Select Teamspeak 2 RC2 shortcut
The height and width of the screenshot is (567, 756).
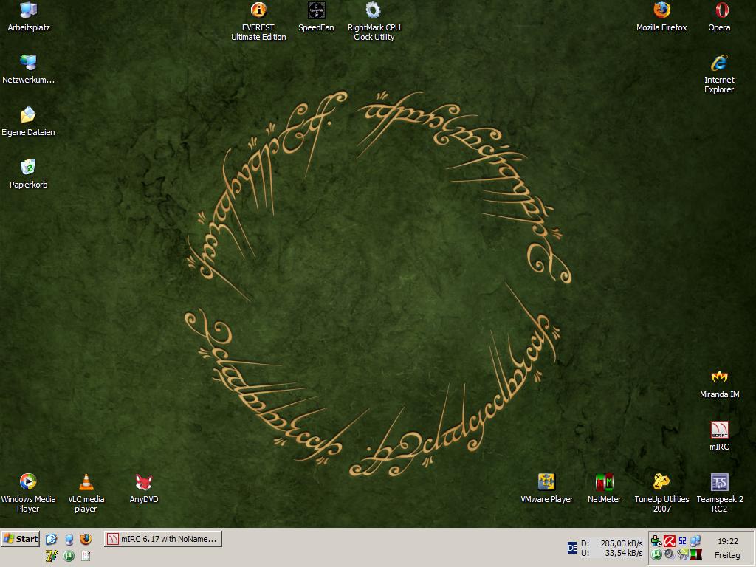pos(719,492)
